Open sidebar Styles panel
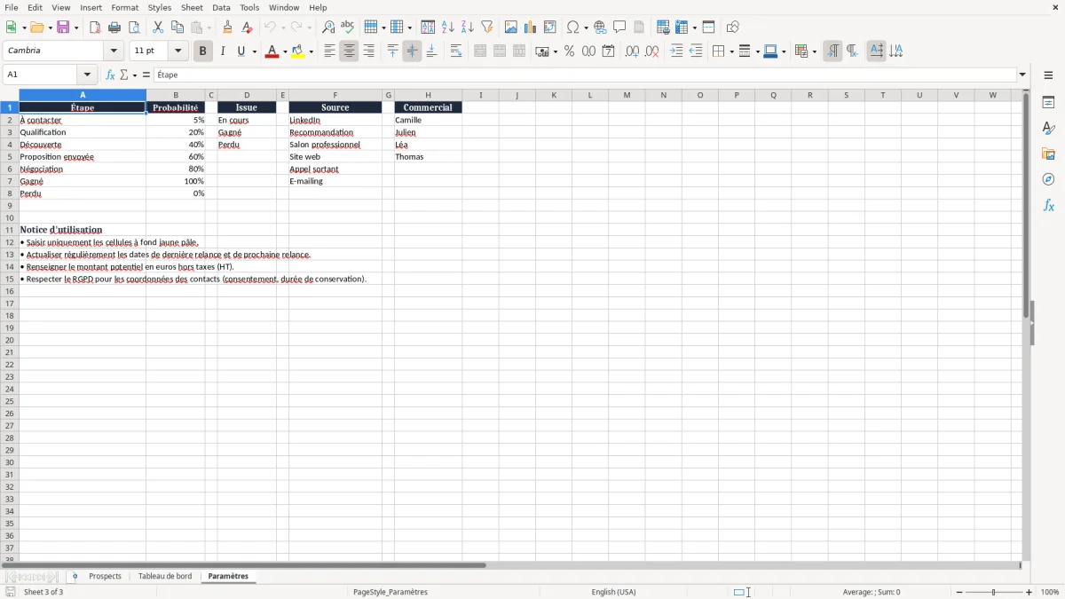This screenshot has width=1065, height=599. coord(1048,129)
